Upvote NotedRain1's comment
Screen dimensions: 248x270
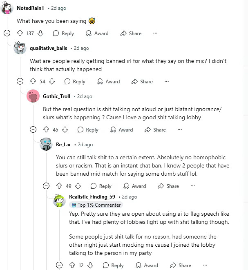click(20, 33)
